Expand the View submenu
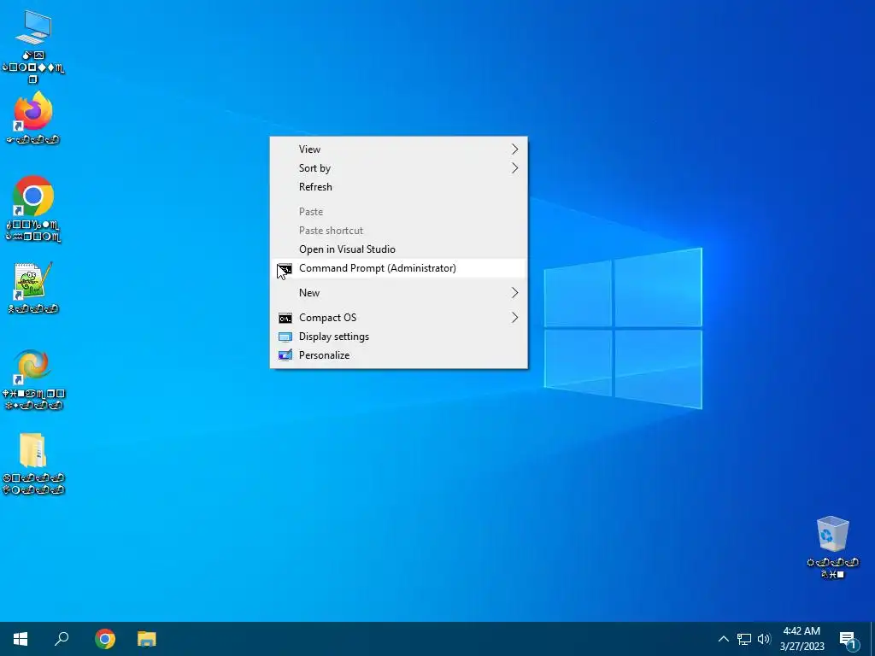This screenshot has width=875, height=656. pos(398,149)
